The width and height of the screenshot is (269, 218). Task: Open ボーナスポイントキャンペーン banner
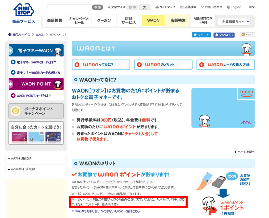pos(36,111)
